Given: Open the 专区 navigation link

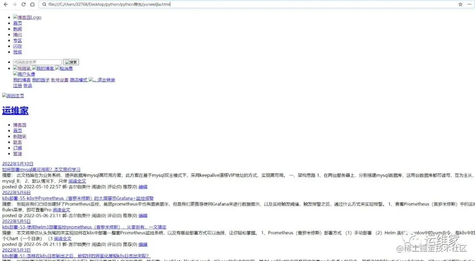Looking at the screenshot, I should [x=17, y=40].
